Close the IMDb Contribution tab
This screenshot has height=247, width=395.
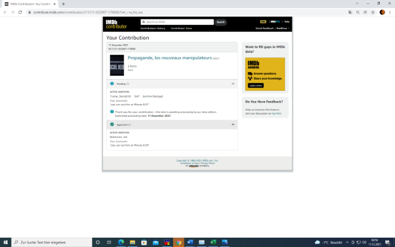(55, 4)
